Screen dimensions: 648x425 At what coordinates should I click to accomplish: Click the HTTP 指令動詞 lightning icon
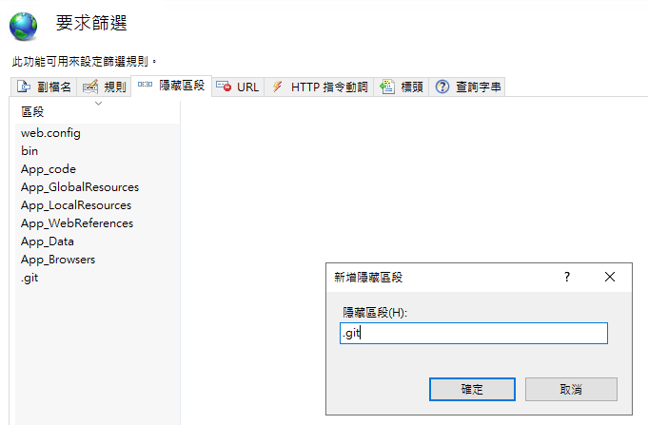tap(277, 87)
